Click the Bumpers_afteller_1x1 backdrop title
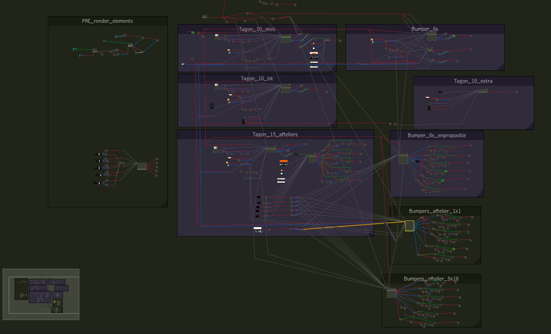The image size is (551, 334). click(435, 211)
